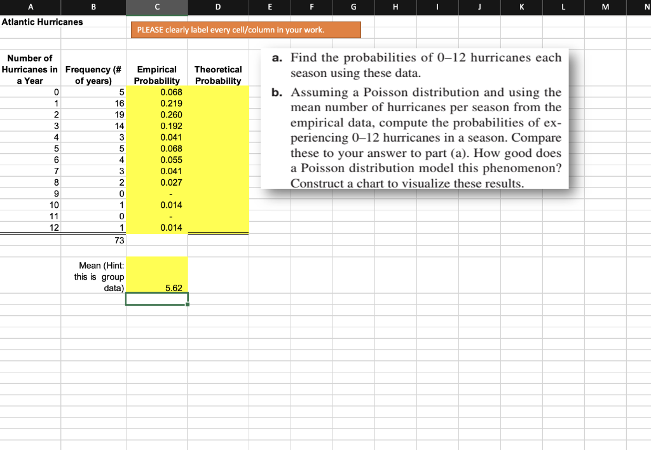
Task: Select frequency cell for 6 hurricanes
Action: (93, 160)
